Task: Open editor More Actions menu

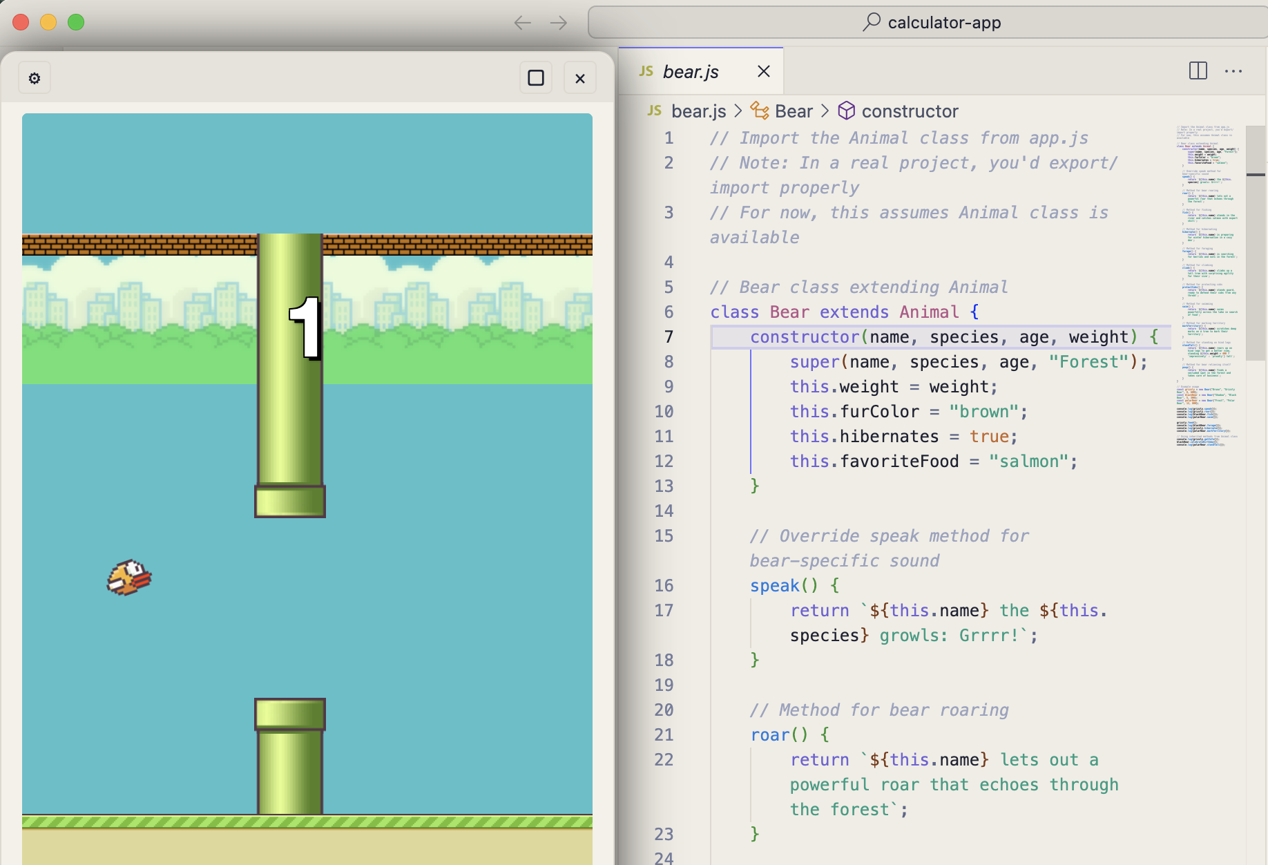Action: 1233,70
